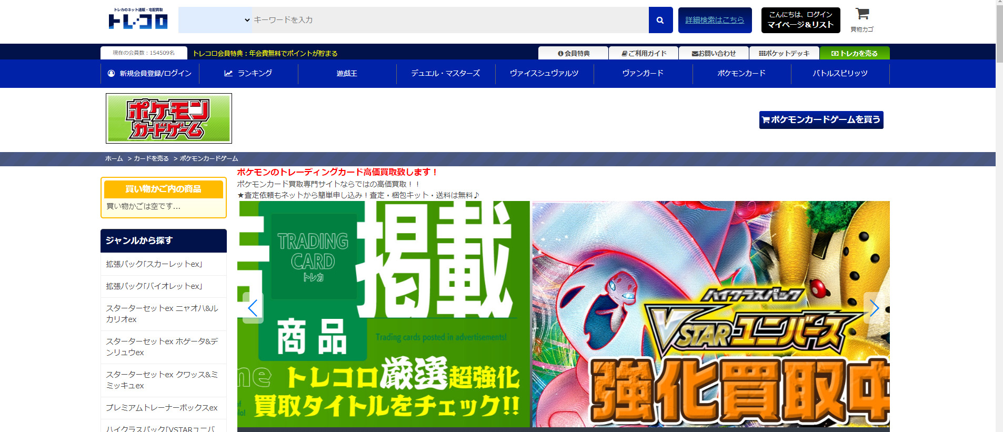The width and height of the screenshot is (1003, 432).
Task: Open 拡張パック「バイオレットex」 genre link
Action: tap(164, 286)
